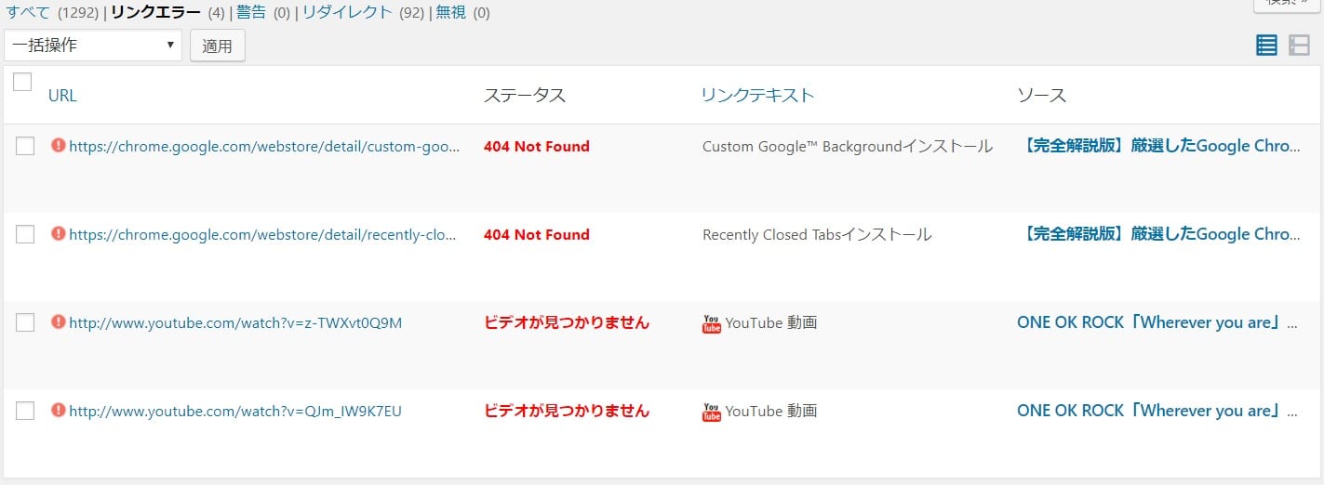The width and height of the screenshot is (1324, 485).
Task: Open the 無視 filter
Action: click(x=450, y=13)
